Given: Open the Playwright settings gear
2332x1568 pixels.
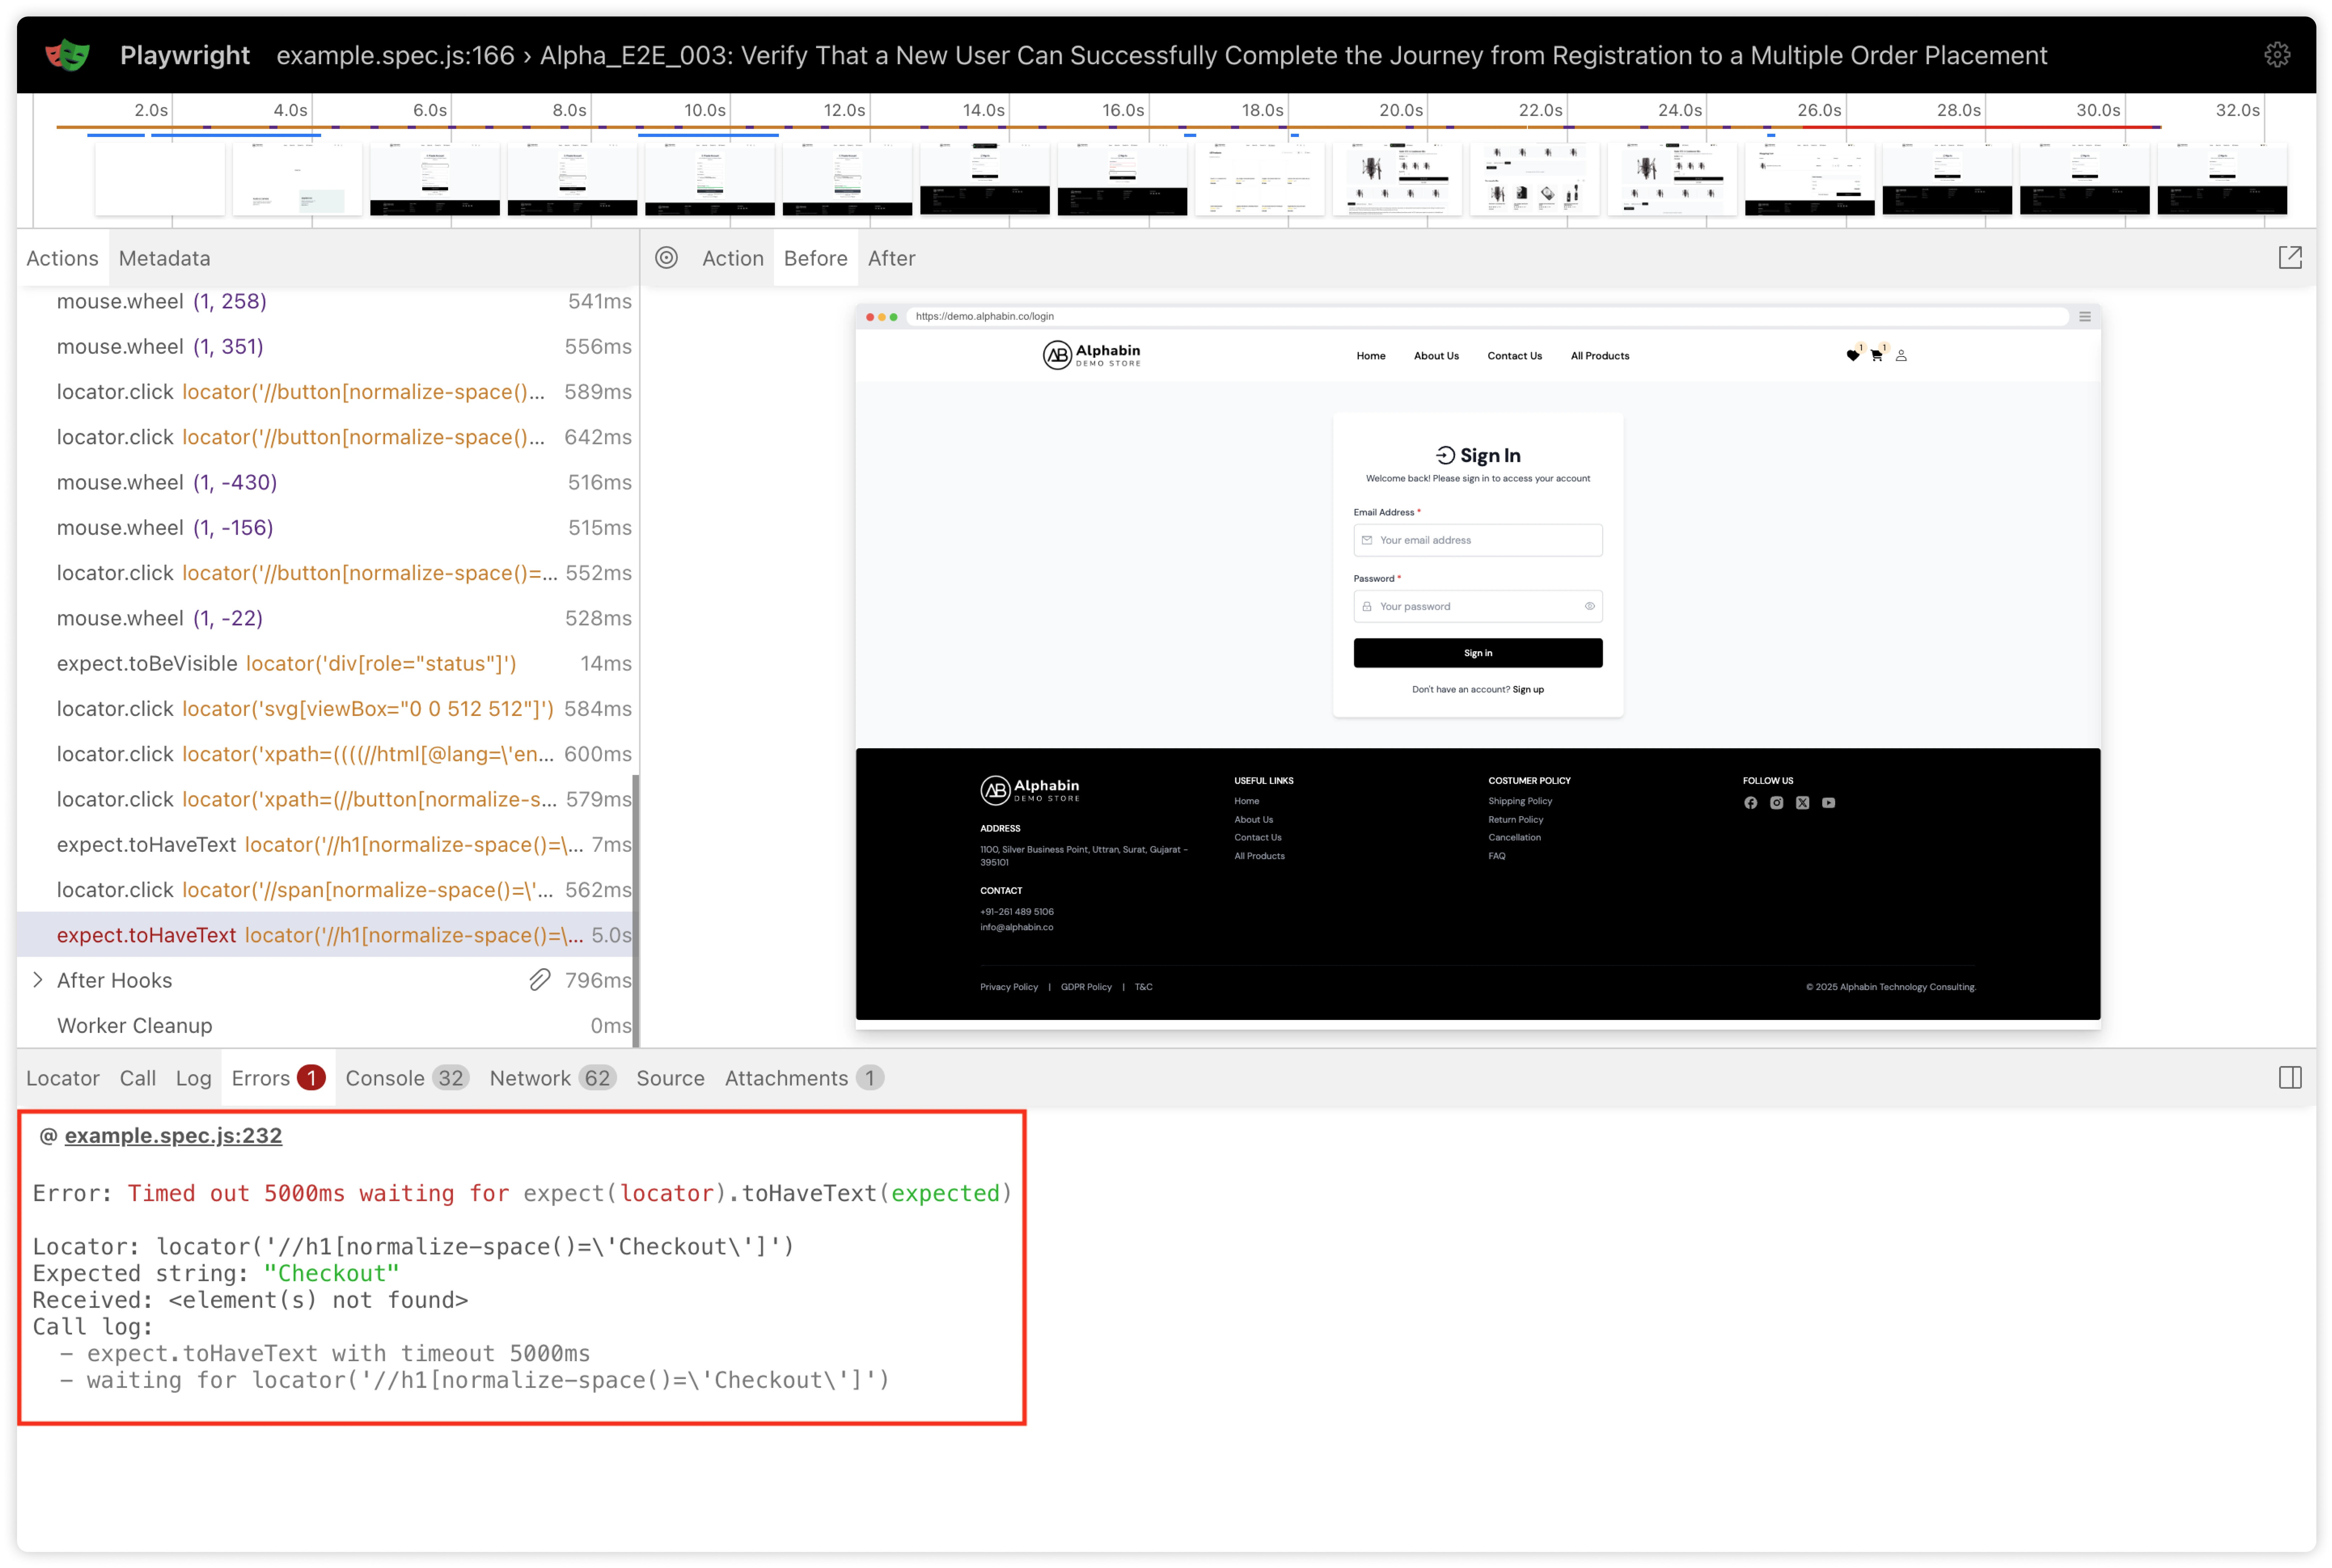Looking at the screenshot, I should [x=2277, y=55].
